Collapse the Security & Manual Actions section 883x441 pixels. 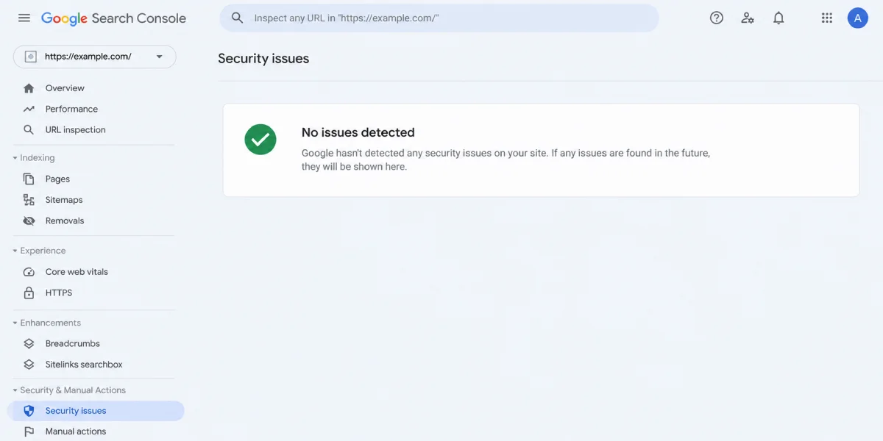click(x=69, y=390)
